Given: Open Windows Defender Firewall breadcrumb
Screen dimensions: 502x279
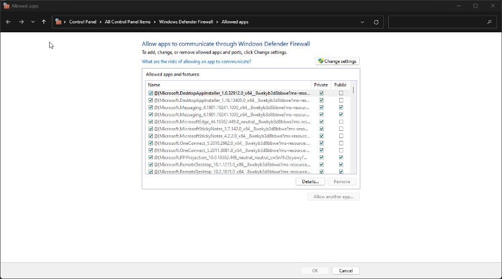Looking at the screenshot, I should pos(186,22).
